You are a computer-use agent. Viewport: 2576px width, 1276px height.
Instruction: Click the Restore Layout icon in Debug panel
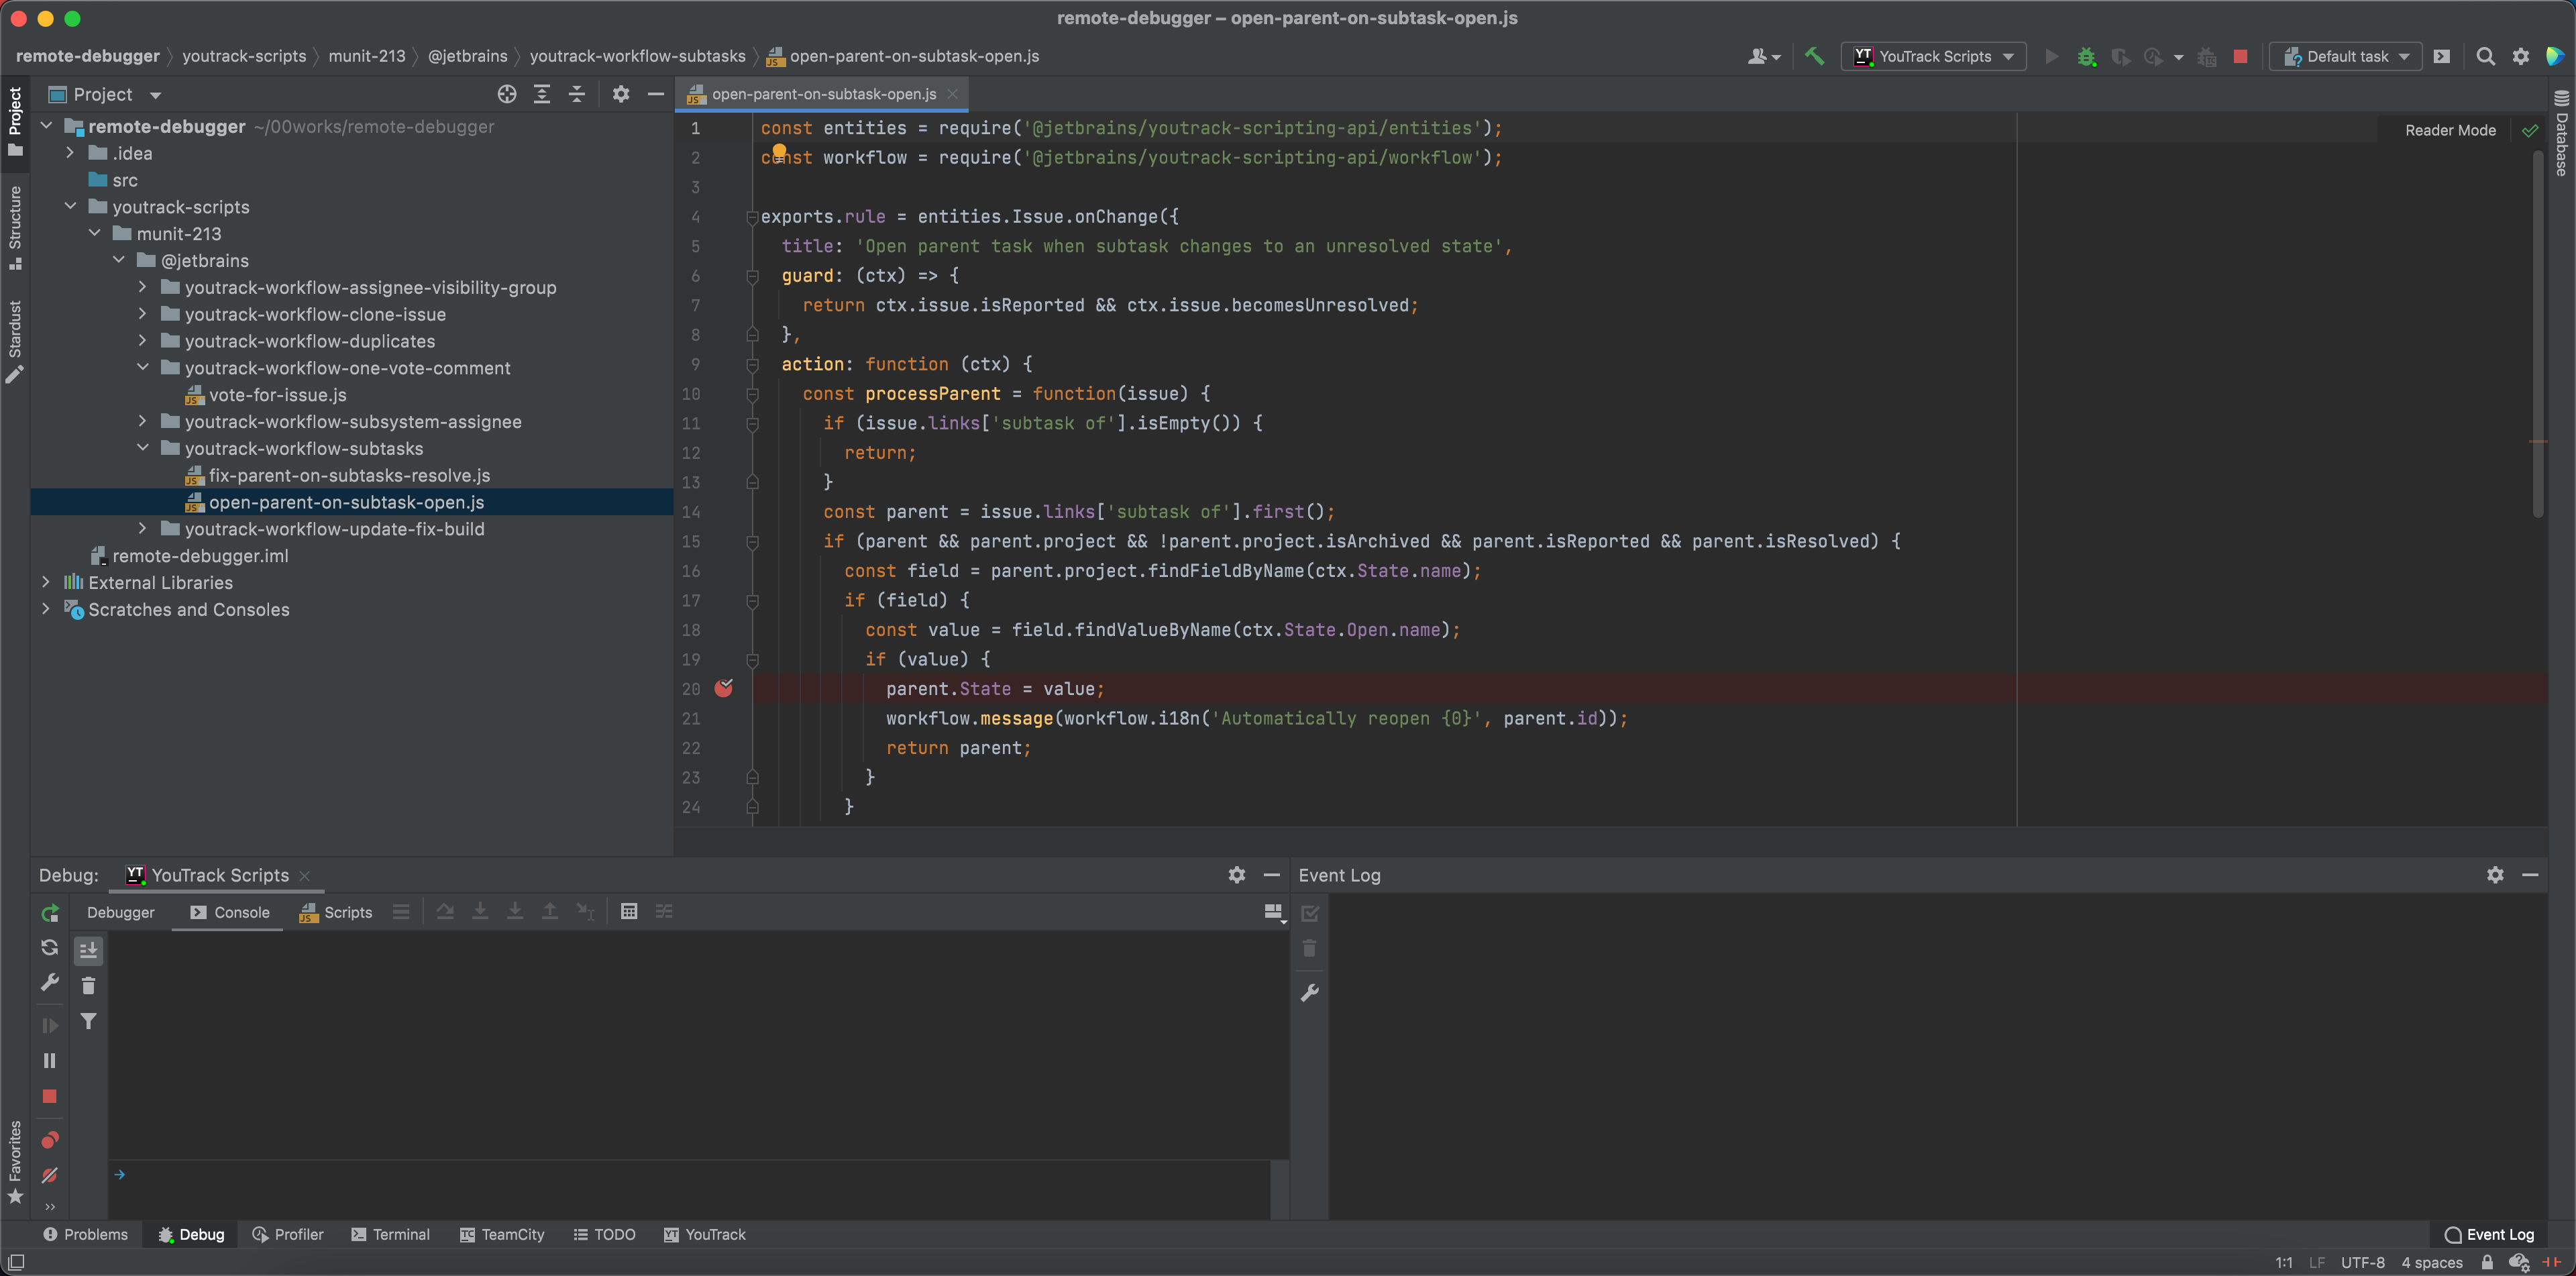1274,912
